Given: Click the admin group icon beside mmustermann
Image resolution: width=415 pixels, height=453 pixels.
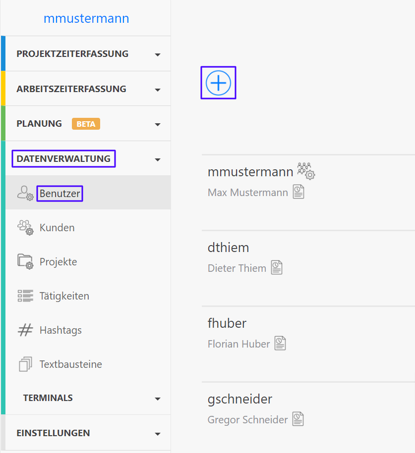Looking at the screenshot, I should (306, 171).
